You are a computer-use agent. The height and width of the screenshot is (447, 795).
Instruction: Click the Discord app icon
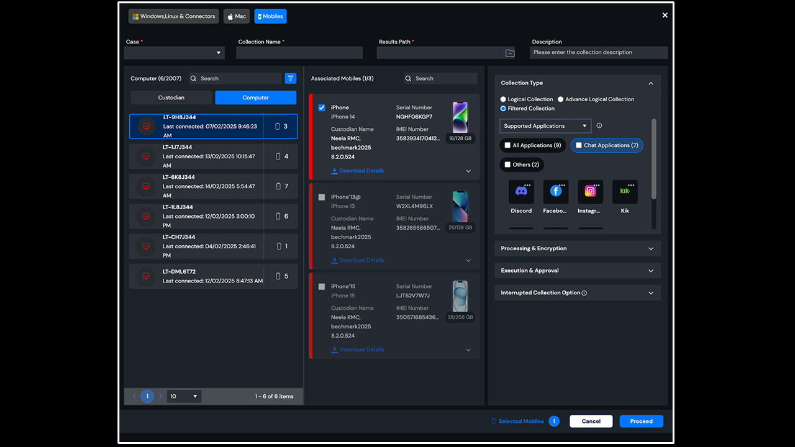[x=521, y=192]
